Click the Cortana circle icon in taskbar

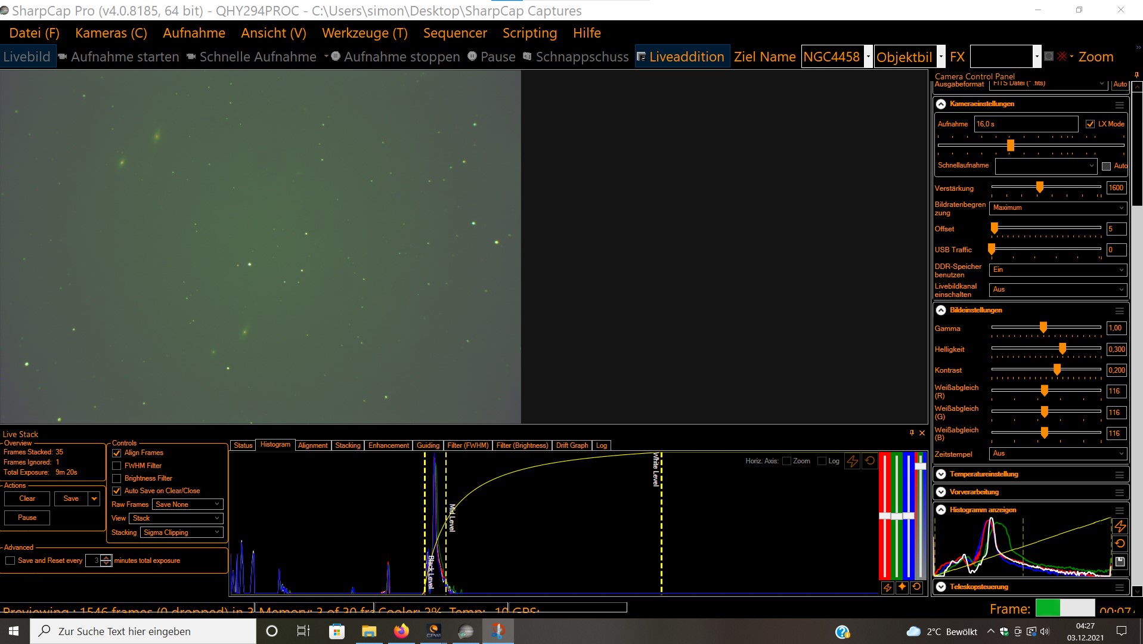(x=272, y=631)
